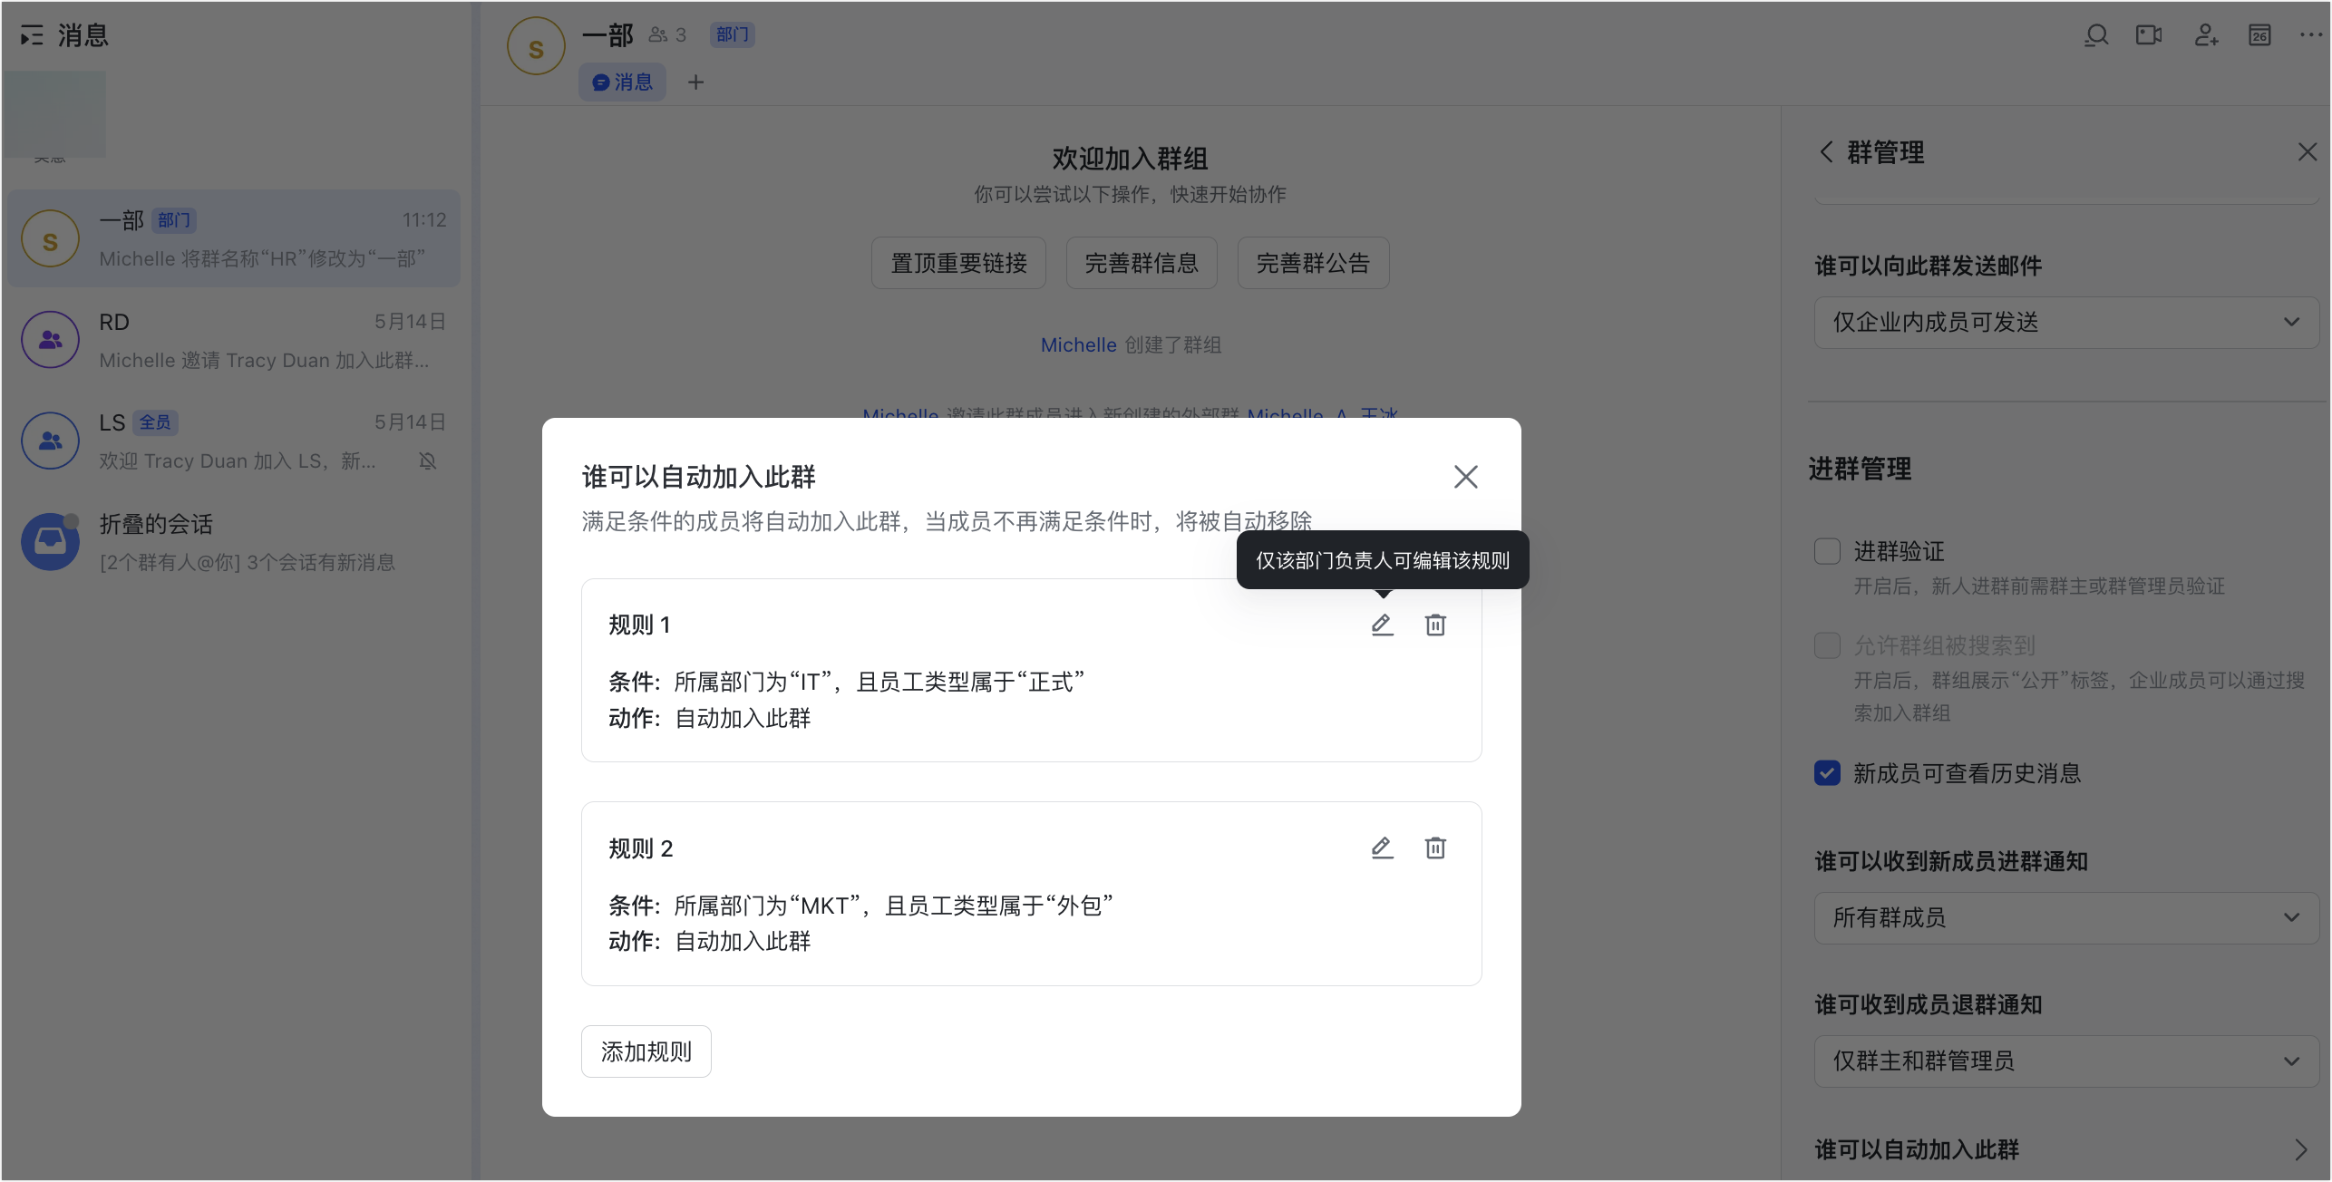This screenshot has height=1182, width=2332.
Task: Edit rule 2 with the pencil icon
Action: tap(1382, 848)
